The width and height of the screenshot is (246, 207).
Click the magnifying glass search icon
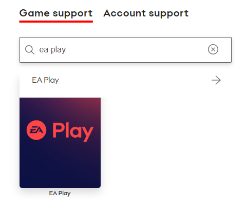click(x=30, y=50)
